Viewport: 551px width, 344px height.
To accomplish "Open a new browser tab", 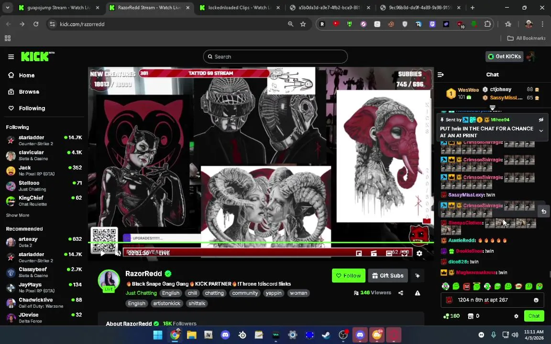I will (x=472, y=7).
